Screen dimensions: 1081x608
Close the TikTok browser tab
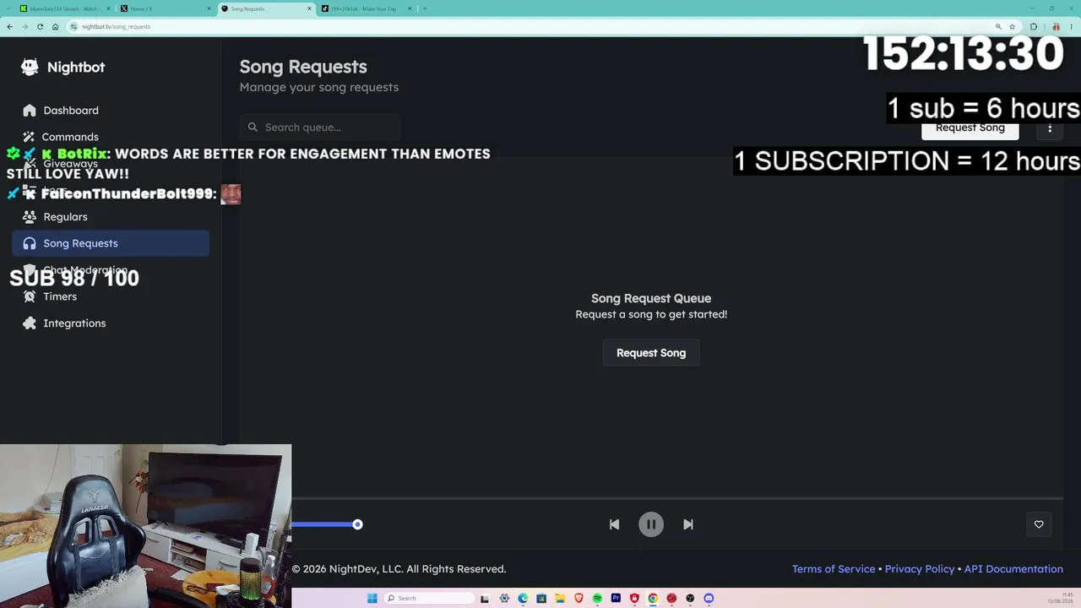tap(410, 8)
